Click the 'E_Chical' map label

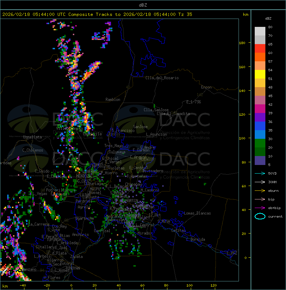(110, 158)
